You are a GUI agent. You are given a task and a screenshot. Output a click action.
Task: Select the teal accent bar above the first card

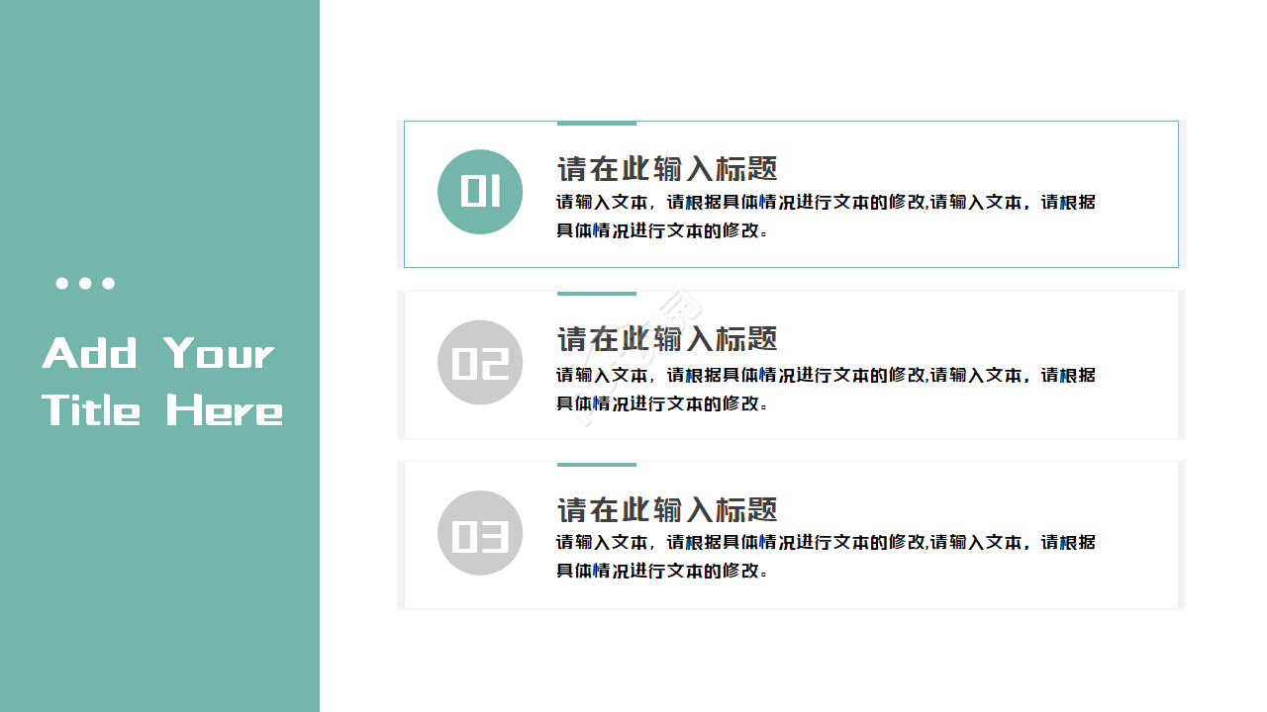[x=596, y=124]
